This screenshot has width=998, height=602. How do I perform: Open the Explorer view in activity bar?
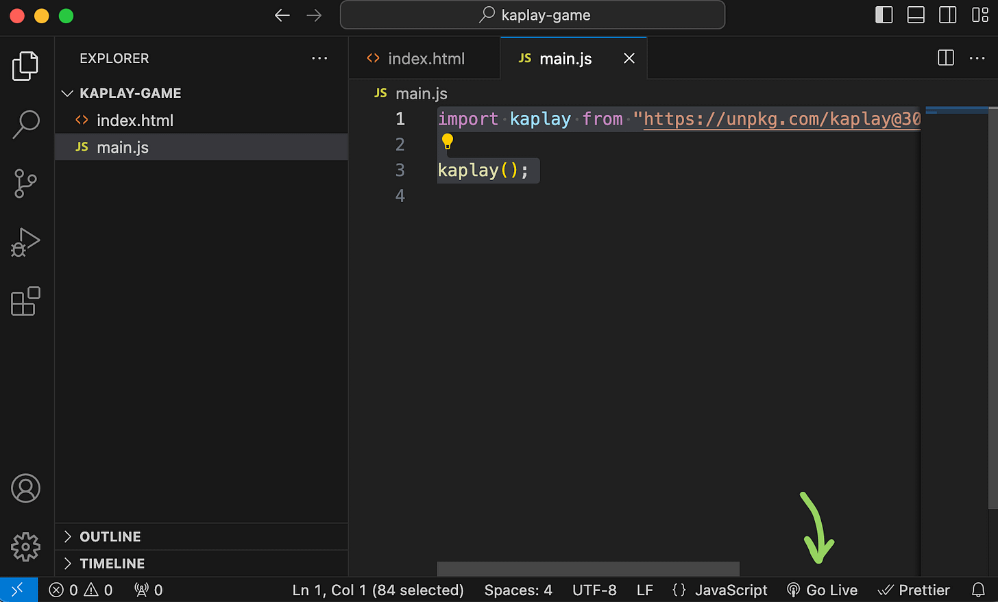[25, 66]
